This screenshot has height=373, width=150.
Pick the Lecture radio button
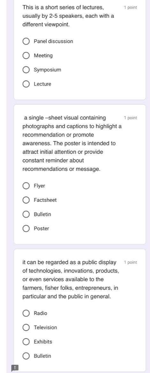[26, 84]
